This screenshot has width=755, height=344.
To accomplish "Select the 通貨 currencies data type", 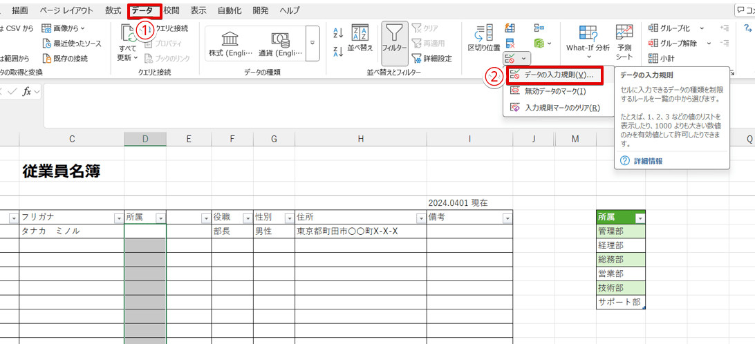I will pos(280,44).
